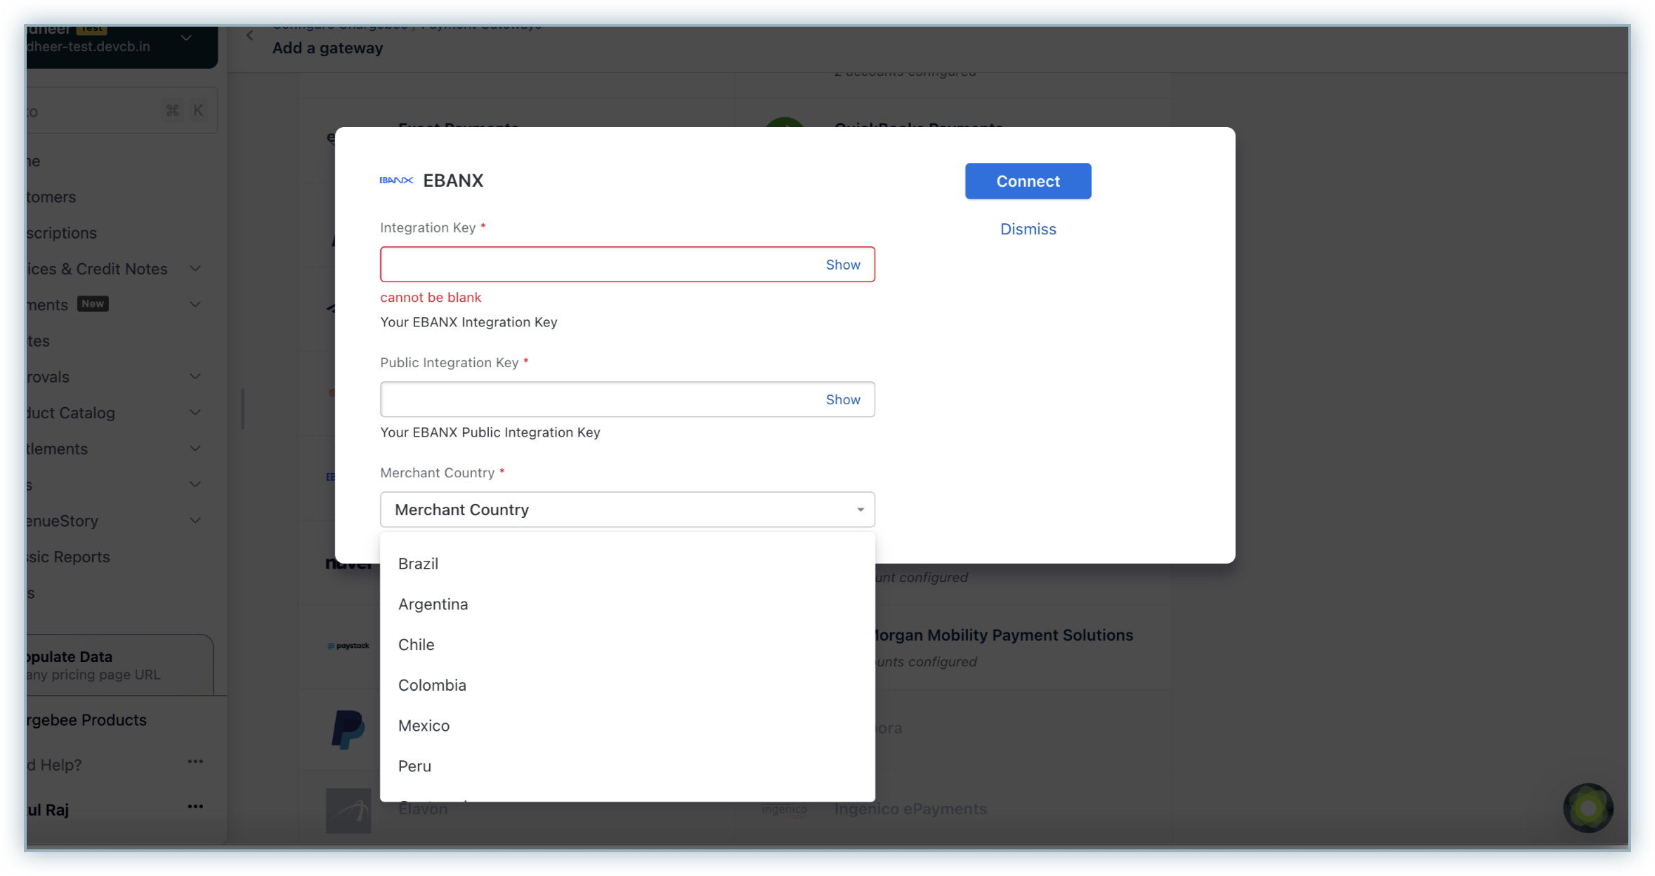Open the green chat widget icon
The height and width of the screenshot is (876, 1655).
click(x=1588, y=808)
